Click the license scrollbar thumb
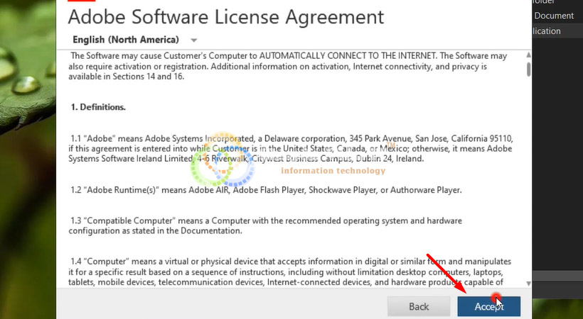The height and width of the screenshot is (319, 583). (528, 69)
